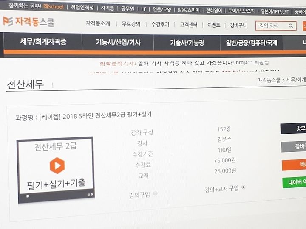The width and height of the screenshot is (306, 229).
Task: Open the 세무/회계자격증 menu
Action: tap(43, 42)
